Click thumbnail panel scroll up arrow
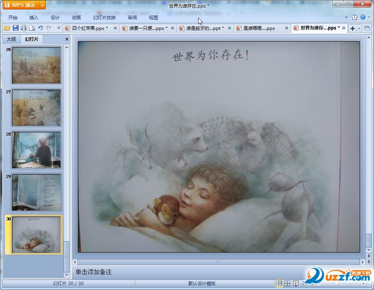This screenshot has height=290, width=374. (x=67, y=47)
